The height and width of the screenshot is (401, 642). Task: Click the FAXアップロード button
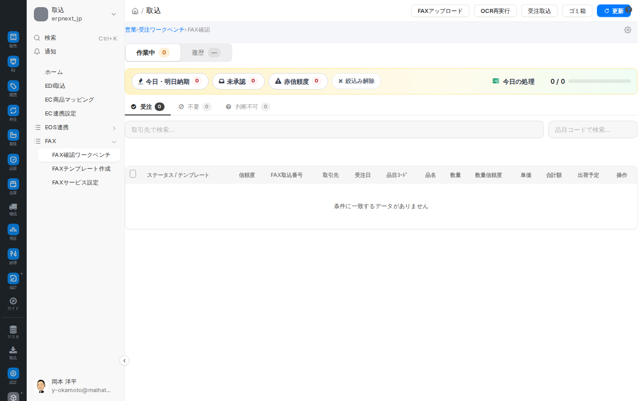click(x=440, y=11)
